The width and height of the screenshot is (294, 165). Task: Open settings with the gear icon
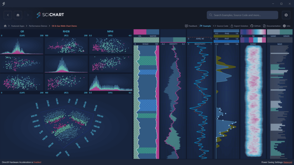[286, 15]
